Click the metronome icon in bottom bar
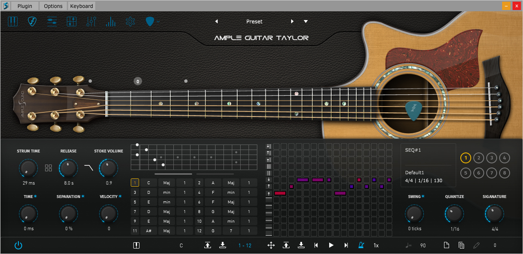 (x=361, y=245)
